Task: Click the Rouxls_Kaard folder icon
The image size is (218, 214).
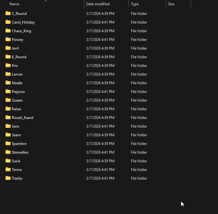Action: coord(8,117)
